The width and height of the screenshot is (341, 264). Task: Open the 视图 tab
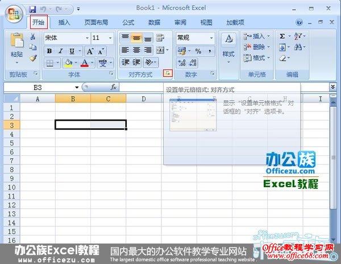coord(206,22)
